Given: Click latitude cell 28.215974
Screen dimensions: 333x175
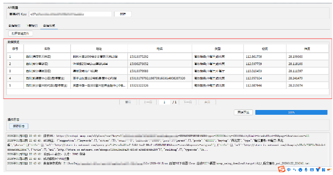Looking at the screenshot, I should point(307,86).
